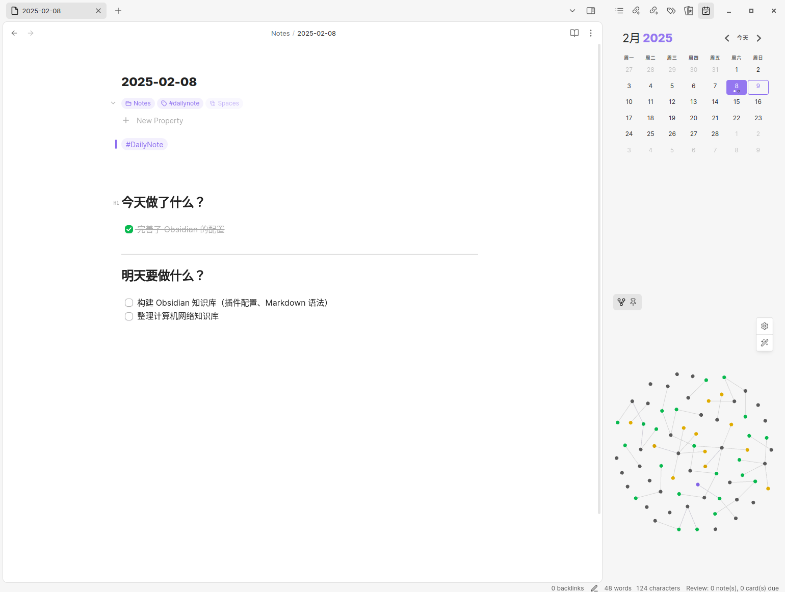Viewport: 785px width, 592px height.
Task: Click the 今天 button in calendar
Action: coord(743,38)
